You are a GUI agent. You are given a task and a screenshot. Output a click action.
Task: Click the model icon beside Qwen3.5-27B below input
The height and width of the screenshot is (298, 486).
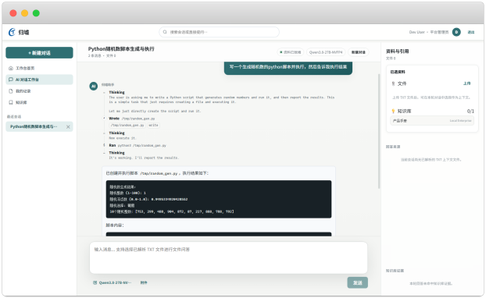(95, 282)
